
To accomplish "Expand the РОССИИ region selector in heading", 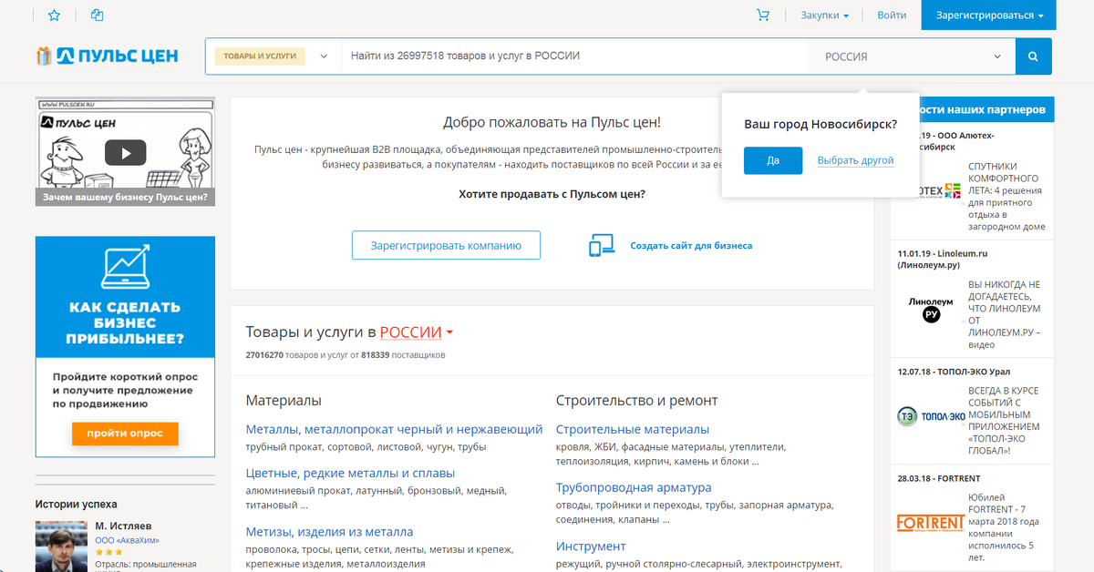I will 417,332.
